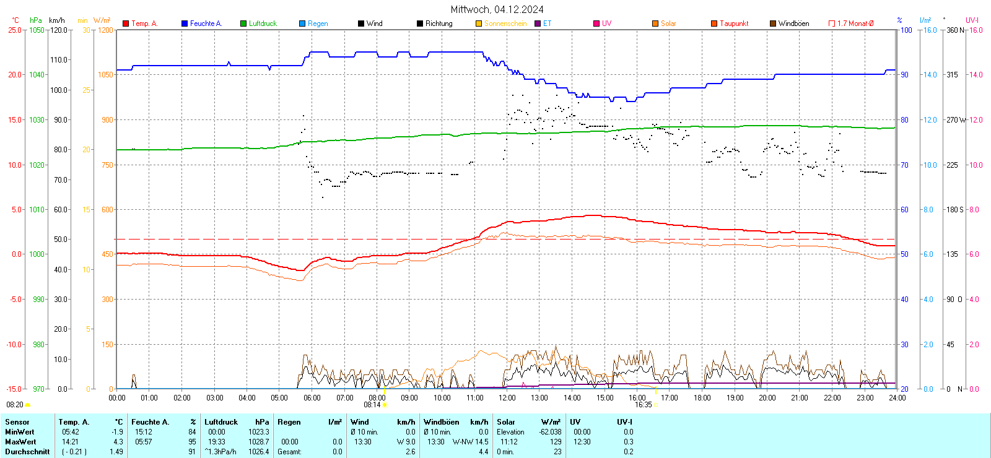Image resolution: width=991 pixels, height=458 pixels.
Task: Toggle the 1.7 Monat-Ø outlined box
Action: click(832, 24)
